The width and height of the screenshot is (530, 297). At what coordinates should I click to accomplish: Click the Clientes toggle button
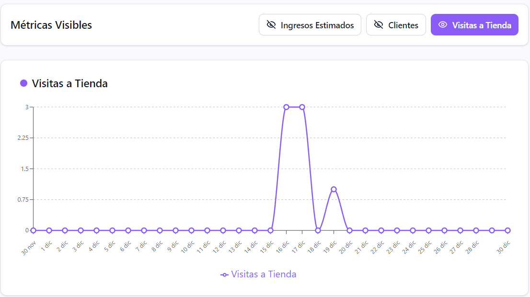coord(396,24)
